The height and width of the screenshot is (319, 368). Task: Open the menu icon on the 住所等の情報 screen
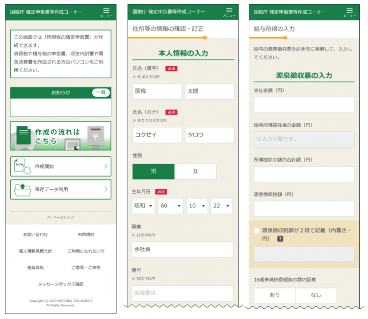[x=229, y=12]
